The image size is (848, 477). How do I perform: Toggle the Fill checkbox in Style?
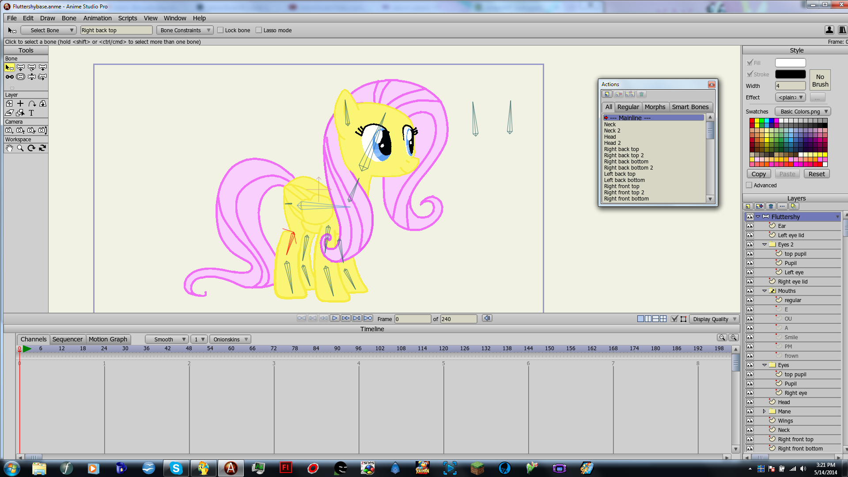(750, 63)
